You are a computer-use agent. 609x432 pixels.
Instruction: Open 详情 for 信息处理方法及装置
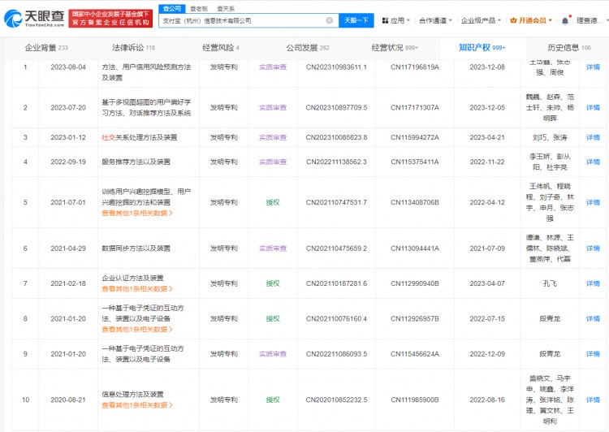click(x=593, y=400)
